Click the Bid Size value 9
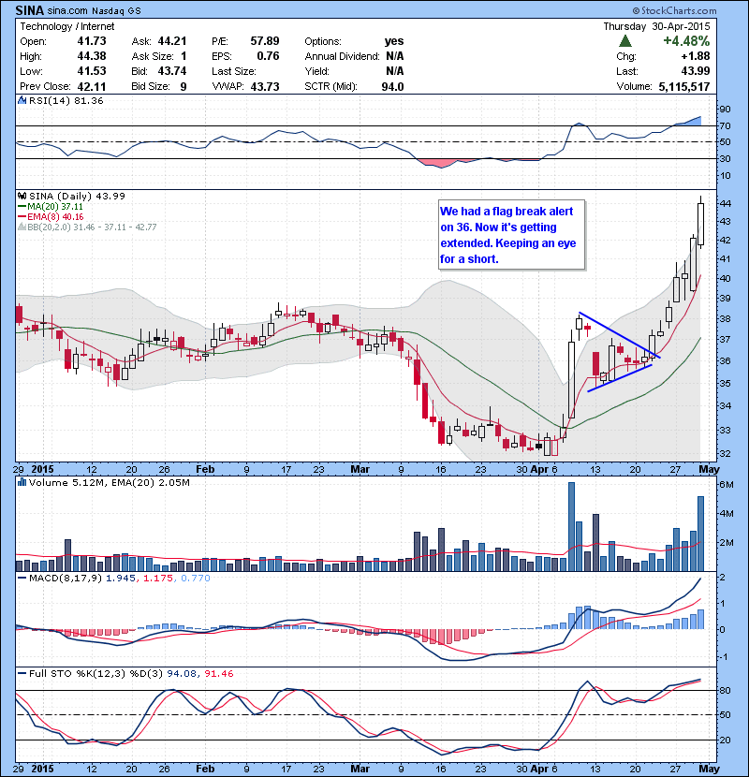Viewport: 749px width, 777px height. pyautogui.click(x=184, y=86)
